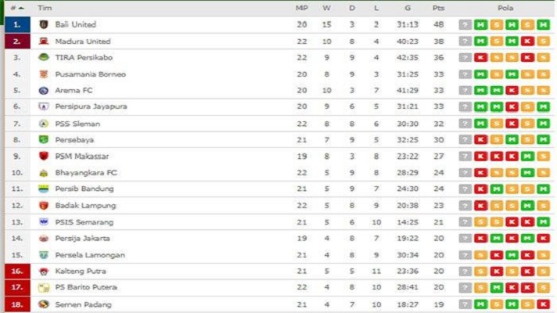This screenshot has width=557, height=313.
Task: Select the PSM Makassar red crest
Action: pyautogui.click(x=44, y=156)
